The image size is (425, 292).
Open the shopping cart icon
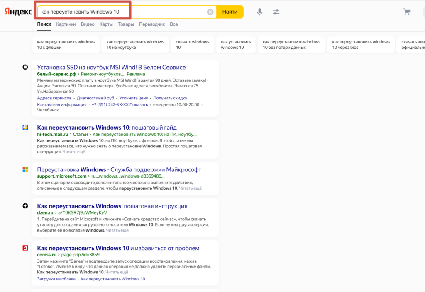407,12
